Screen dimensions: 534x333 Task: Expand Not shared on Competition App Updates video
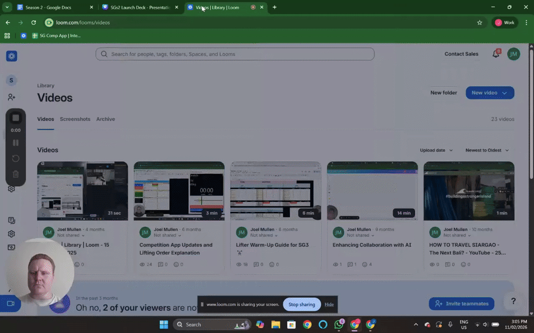(x=167, y=235)
